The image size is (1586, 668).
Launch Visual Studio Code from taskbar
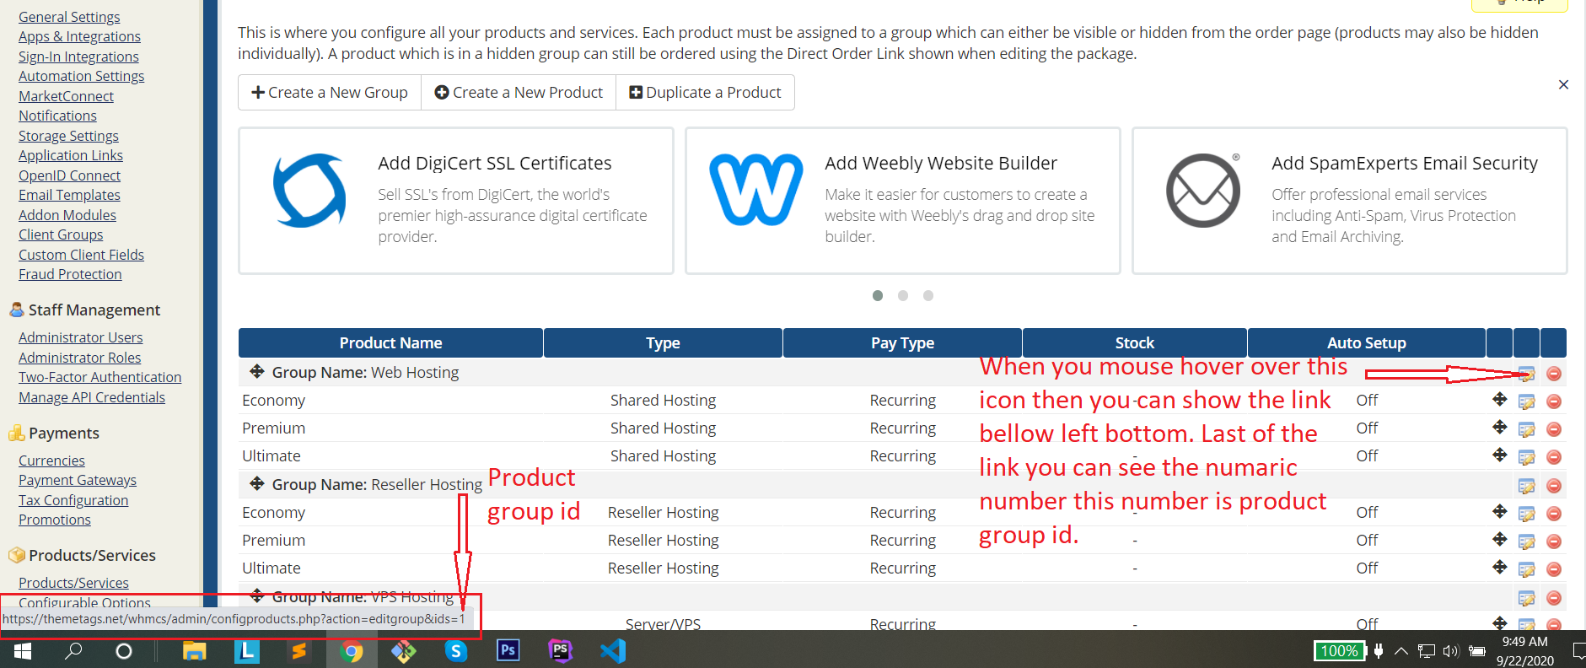coord(613,650)
